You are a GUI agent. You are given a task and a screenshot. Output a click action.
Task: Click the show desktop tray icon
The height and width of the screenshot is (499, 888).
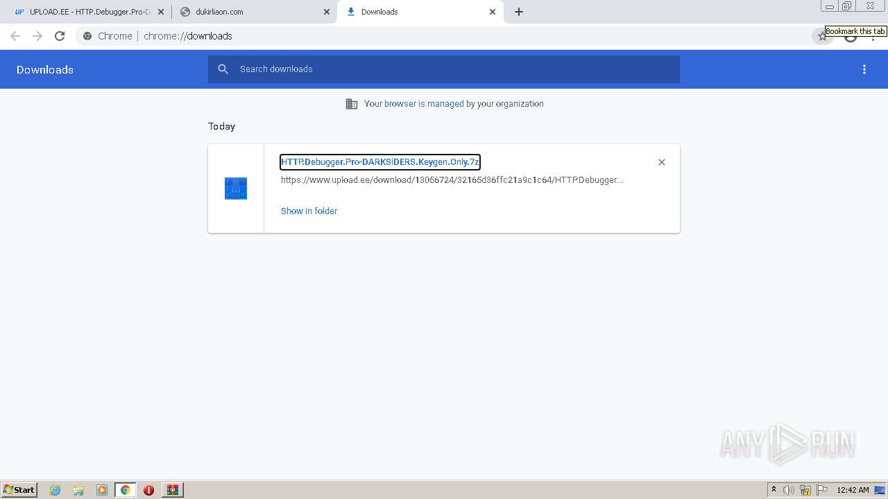click(x=880, y=490)
